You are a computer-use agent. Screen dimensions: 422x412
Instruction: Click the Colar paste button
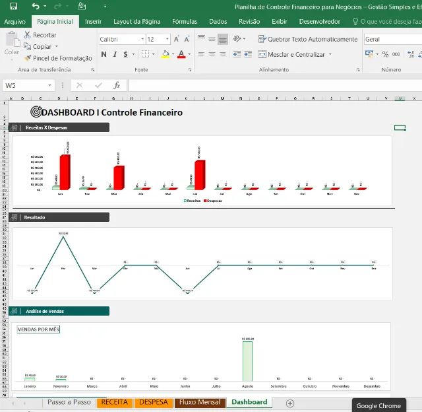click(x=12, y=44)
